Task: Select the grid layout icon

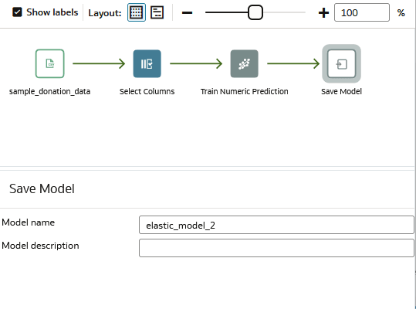Action: [137, 12]
